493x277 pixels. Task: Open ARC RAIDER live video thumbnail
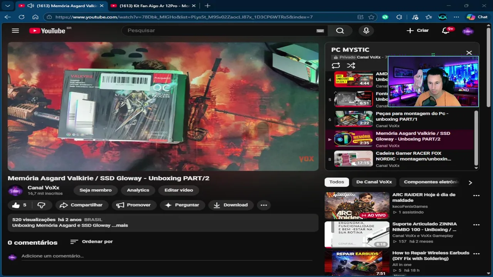point(357,206)
